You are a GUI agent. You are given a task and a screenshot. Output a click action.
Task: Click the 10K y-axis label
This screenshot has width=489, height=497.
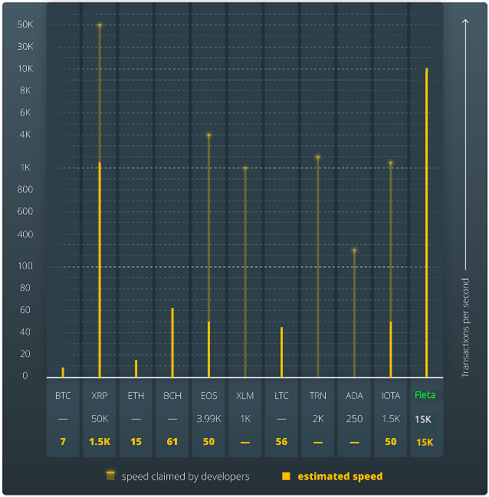[25, 68]
